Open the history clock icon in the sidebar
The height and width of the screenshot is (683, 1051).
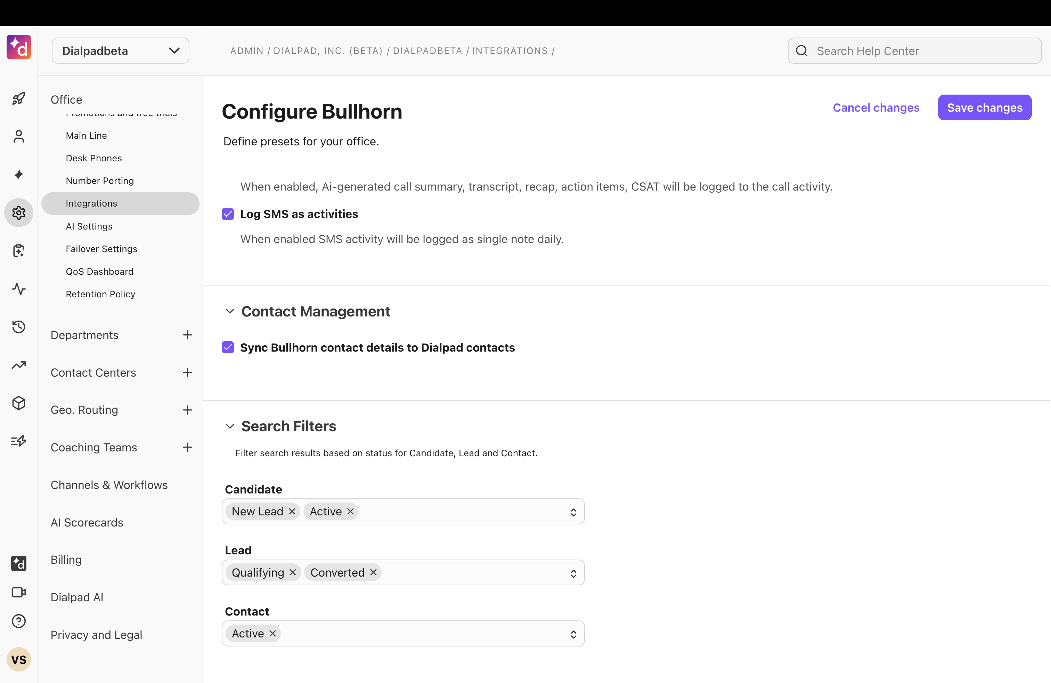coord(18,327)
